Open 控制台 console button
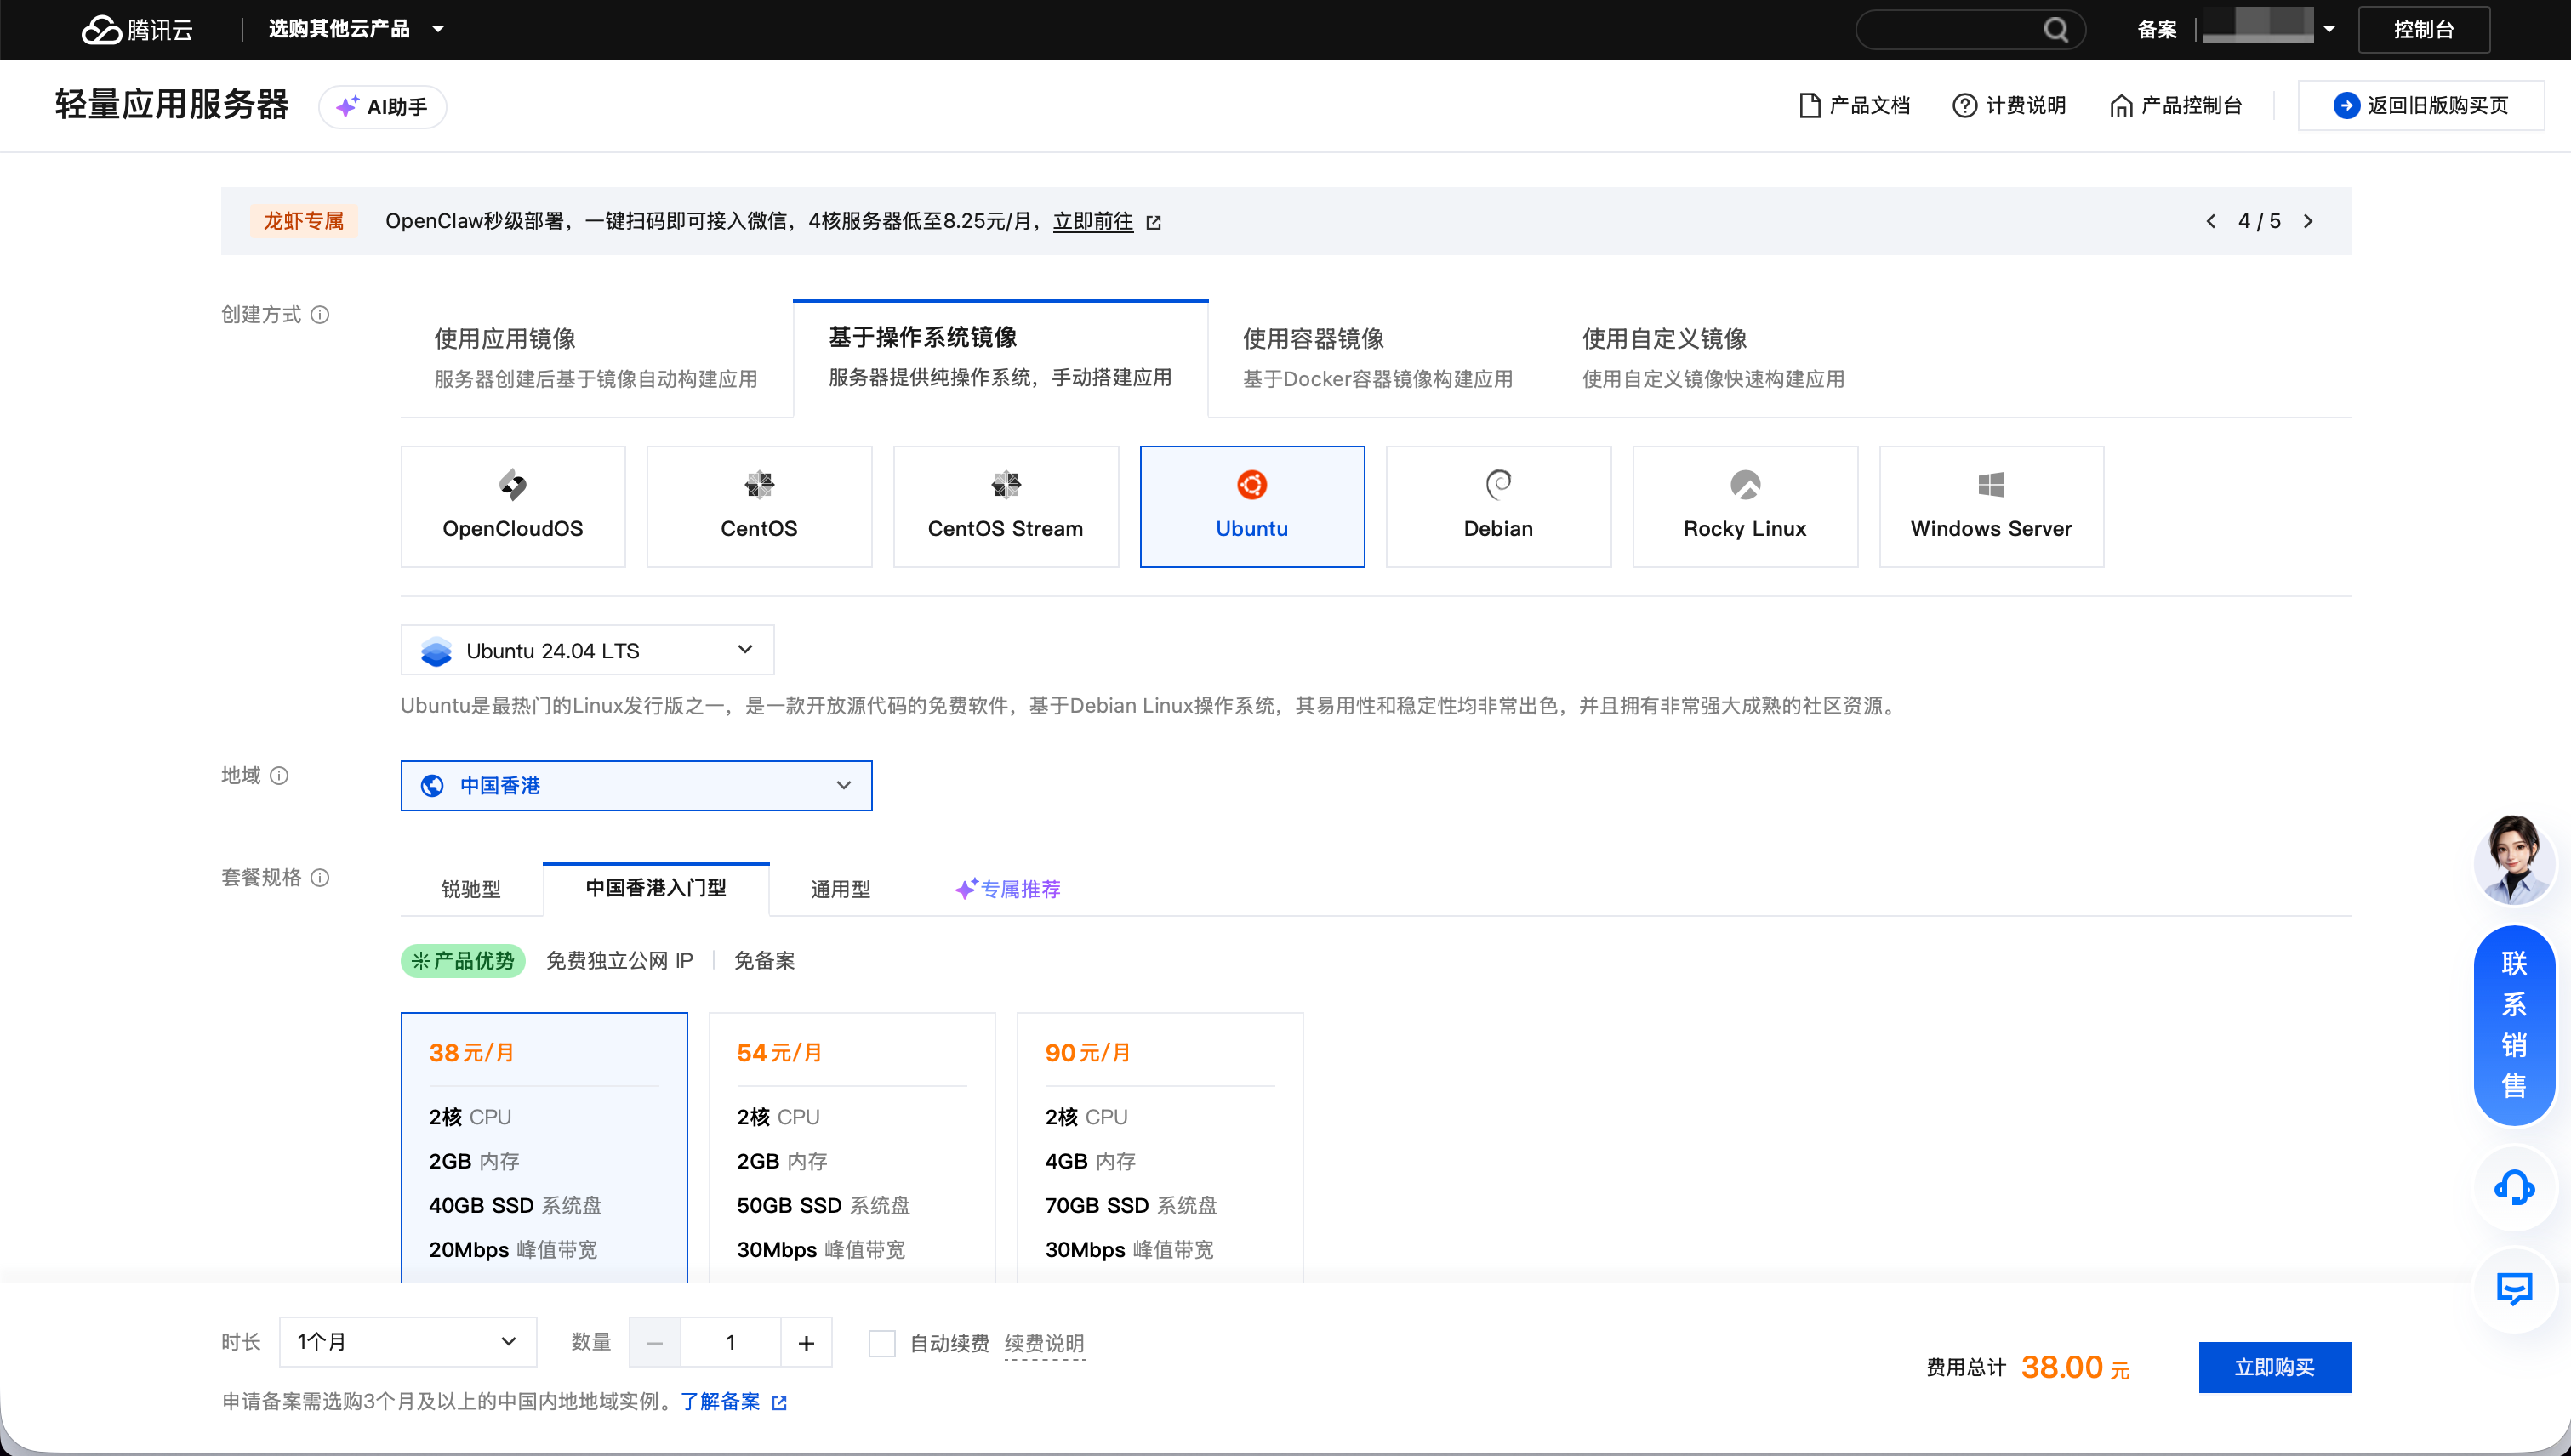This screenshot has width=2571, height=1456. pos(2424,29)
